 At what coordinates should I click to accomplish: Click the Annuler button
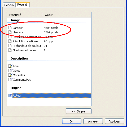[93, 121]
